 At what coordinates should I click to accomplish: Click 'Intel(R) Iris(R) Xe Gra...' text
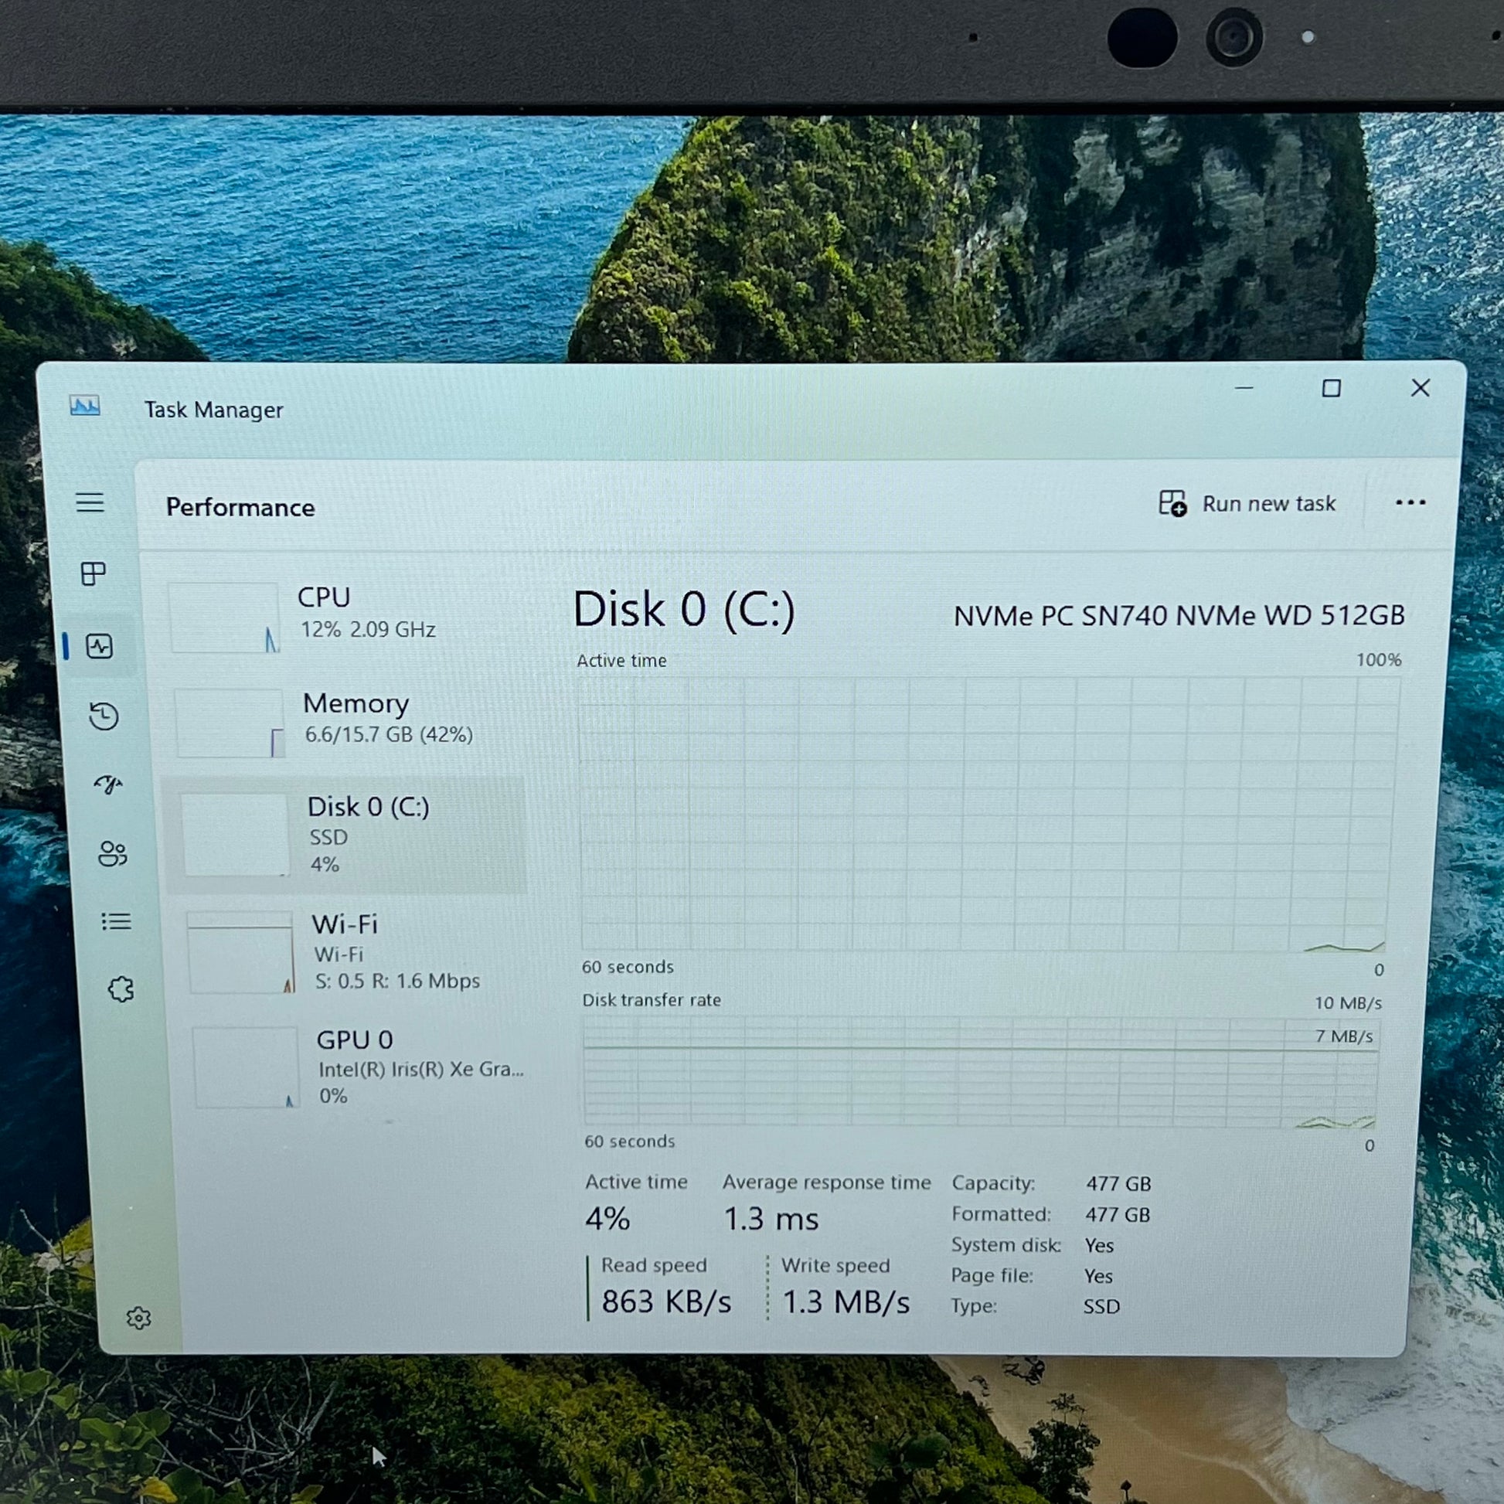coord(421,1069)
